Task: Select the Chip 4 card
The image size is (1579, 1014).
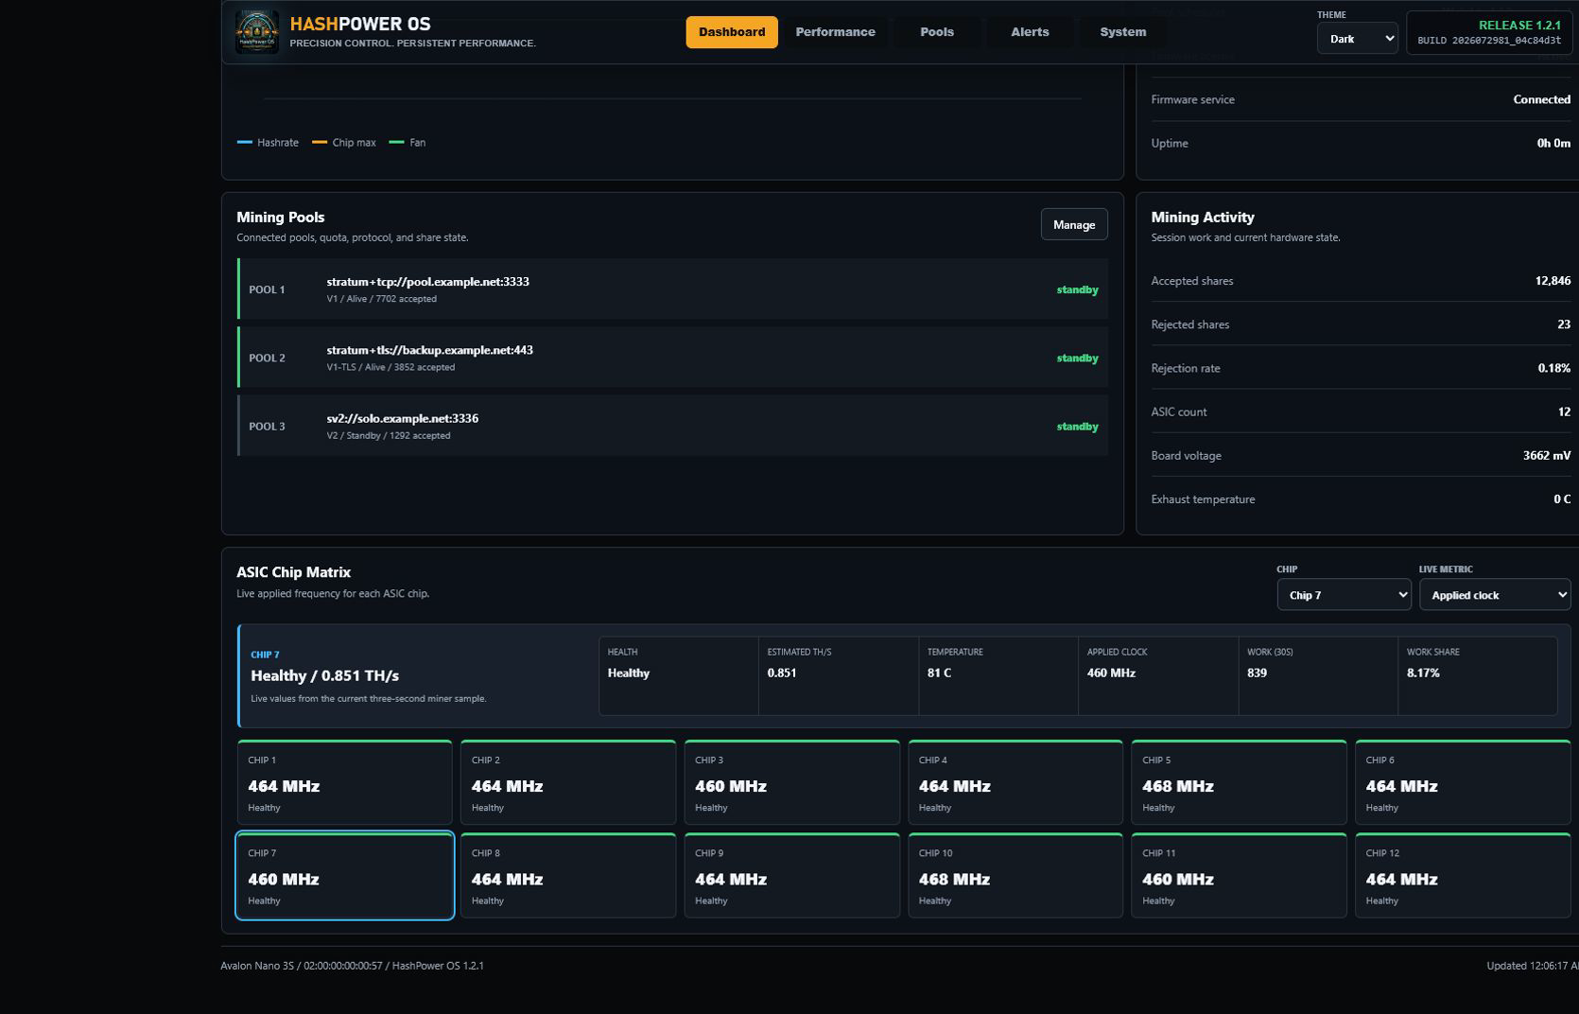Action: click(x=1015, y=782)
